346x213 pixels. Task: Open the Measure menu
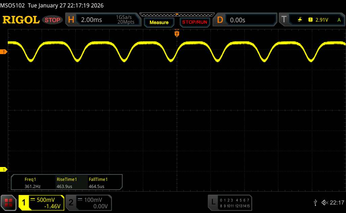click(159, 22)
